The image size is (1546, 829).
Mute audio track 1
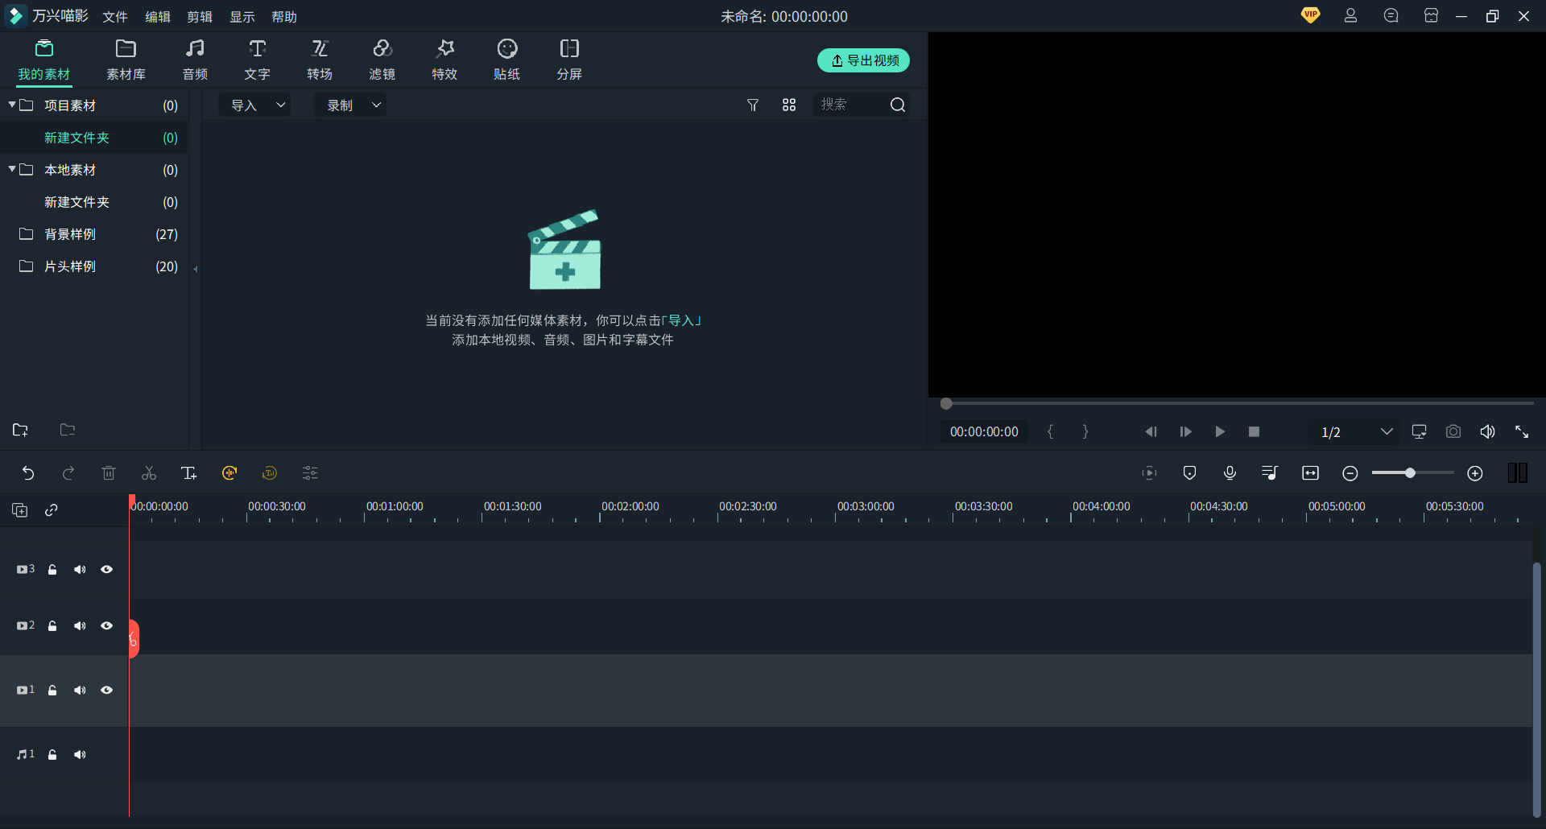pos(80,754)
